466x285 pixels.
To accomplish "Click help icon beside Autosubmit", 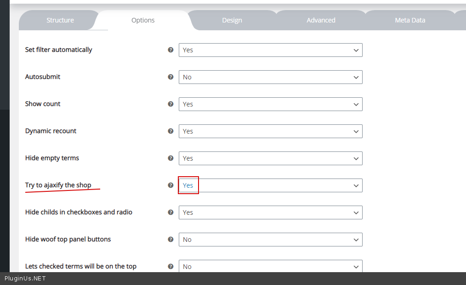I will (170, 77).
